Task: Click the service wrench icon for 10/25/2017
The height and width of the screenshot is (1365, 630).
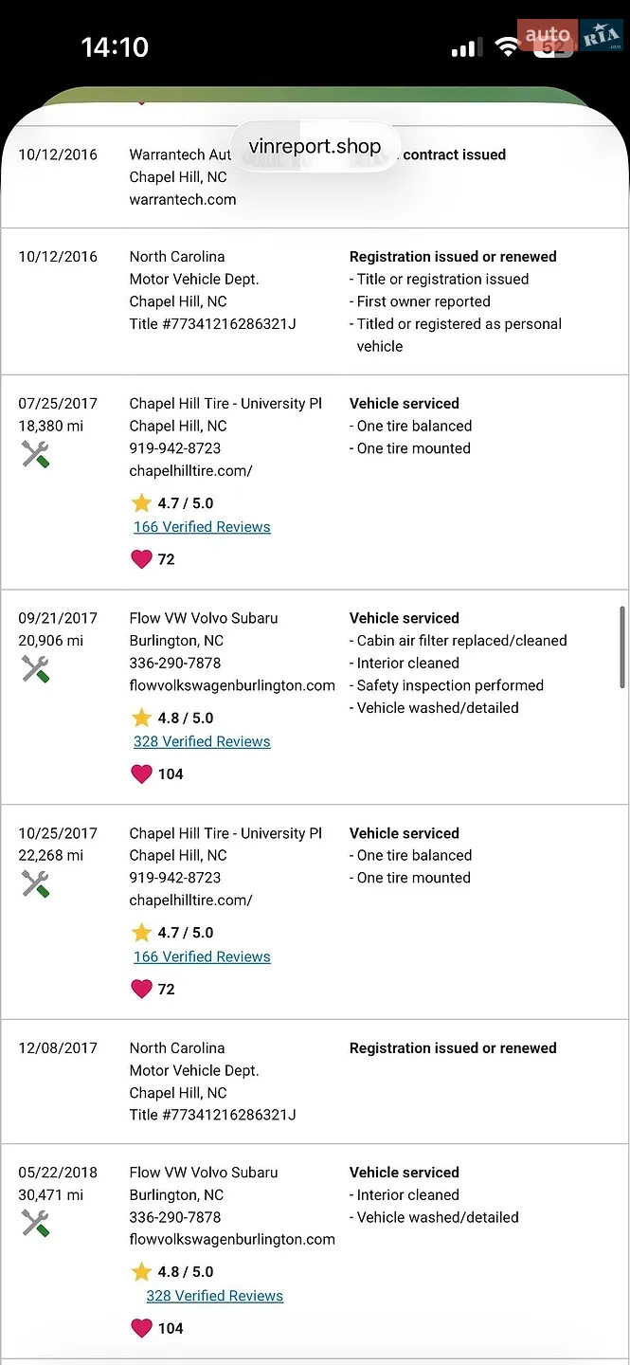Action: [35, 884]
